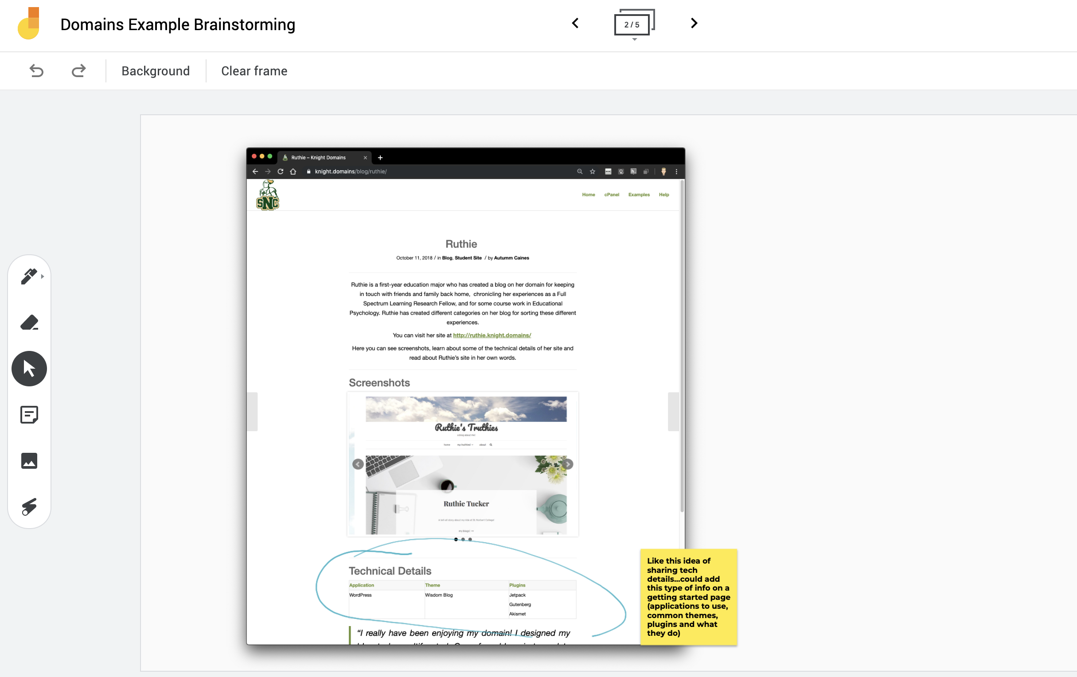Select the Eraser tool
This screenshot has width=1077, height=677.
pos(29,323)
